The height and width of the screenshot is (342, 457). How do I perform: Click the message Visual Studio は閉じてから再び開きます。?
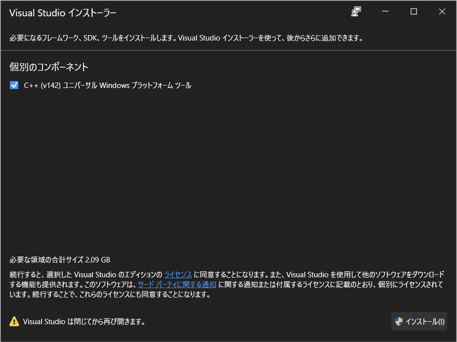tap(84, 322)
